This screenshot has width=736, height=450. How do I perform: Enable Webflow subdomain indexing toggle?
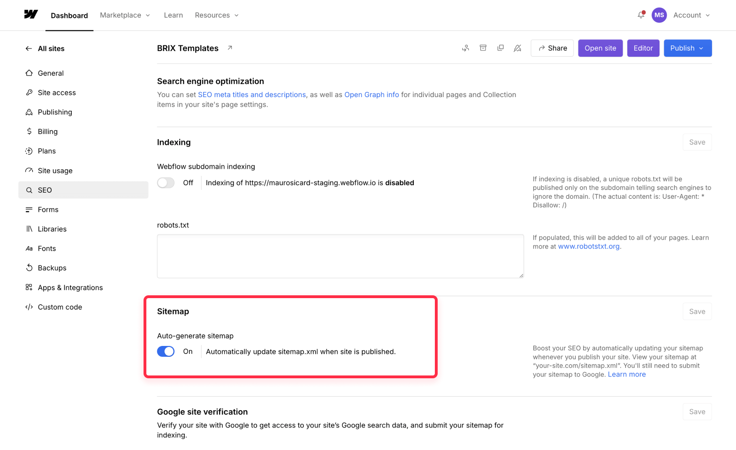pyautogui.click(x=166, y=183)
